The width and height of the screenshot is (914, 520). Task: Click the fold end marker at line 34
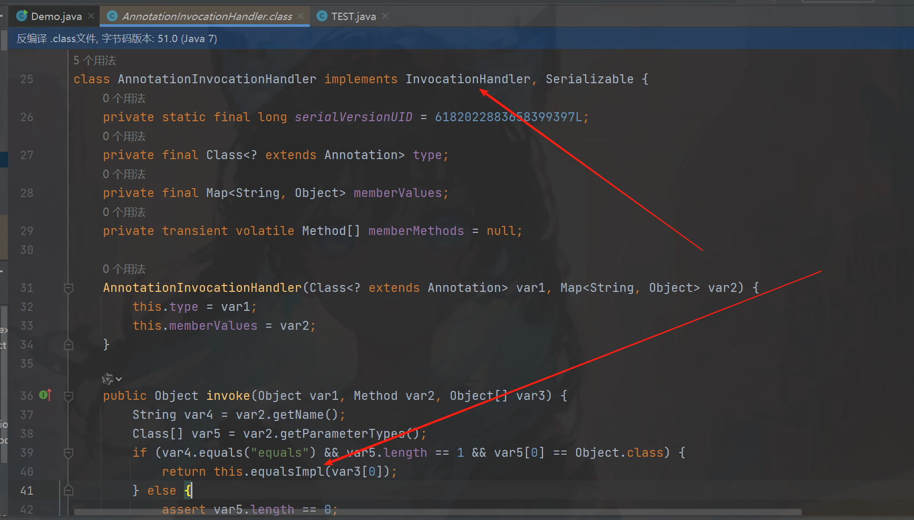click(x=69, y=345)
